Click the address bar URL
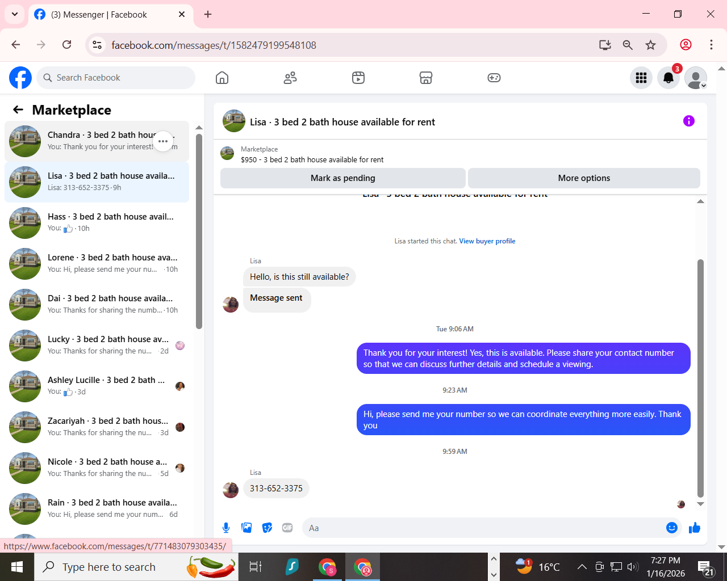The width and height of the screenshot is (727, 581). [x=214, y=45]
